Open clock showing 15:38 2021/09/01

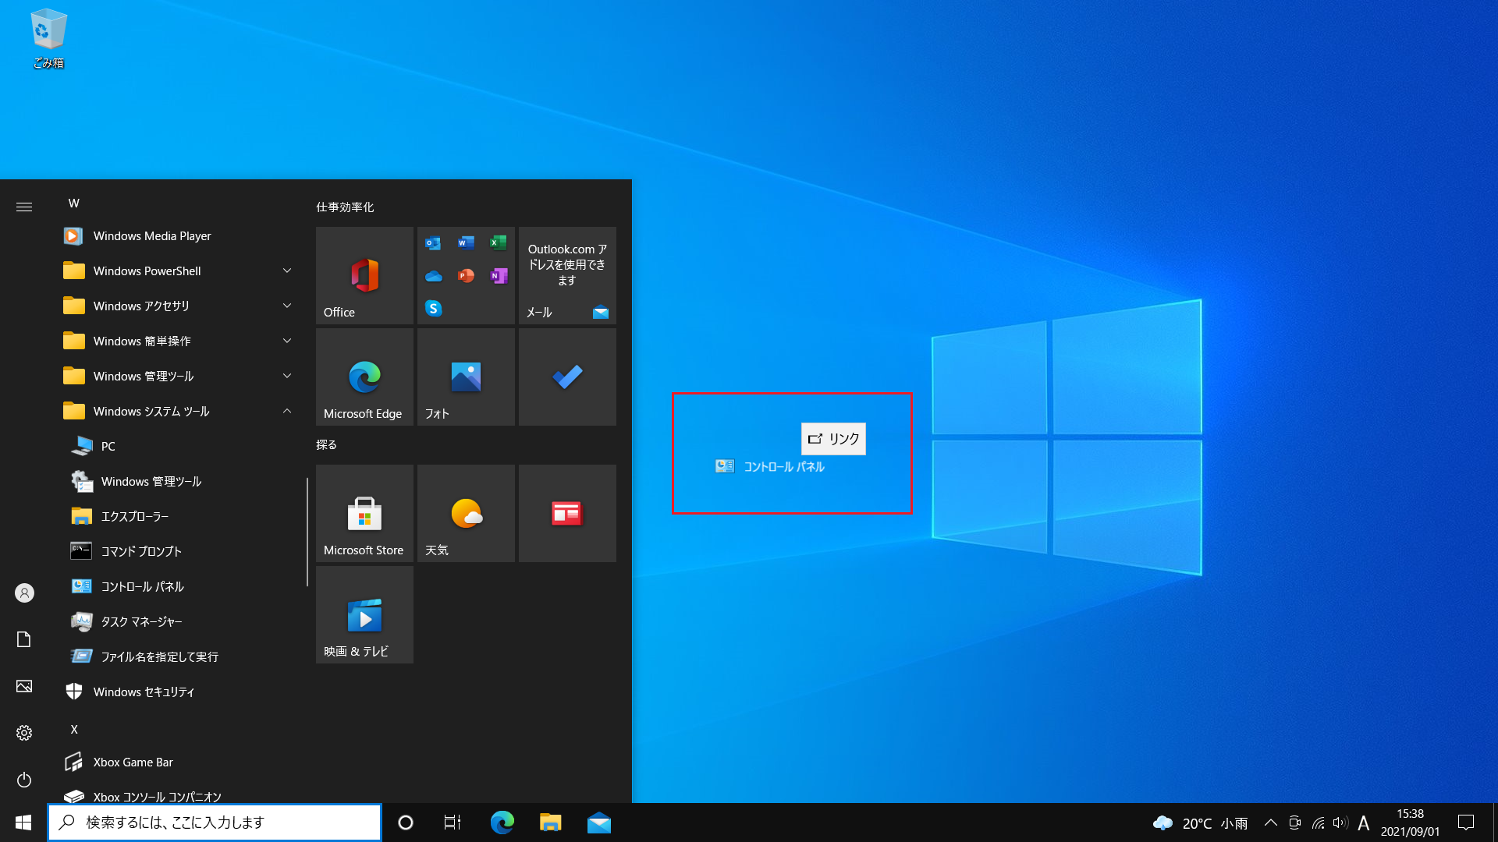[1410, 823]
